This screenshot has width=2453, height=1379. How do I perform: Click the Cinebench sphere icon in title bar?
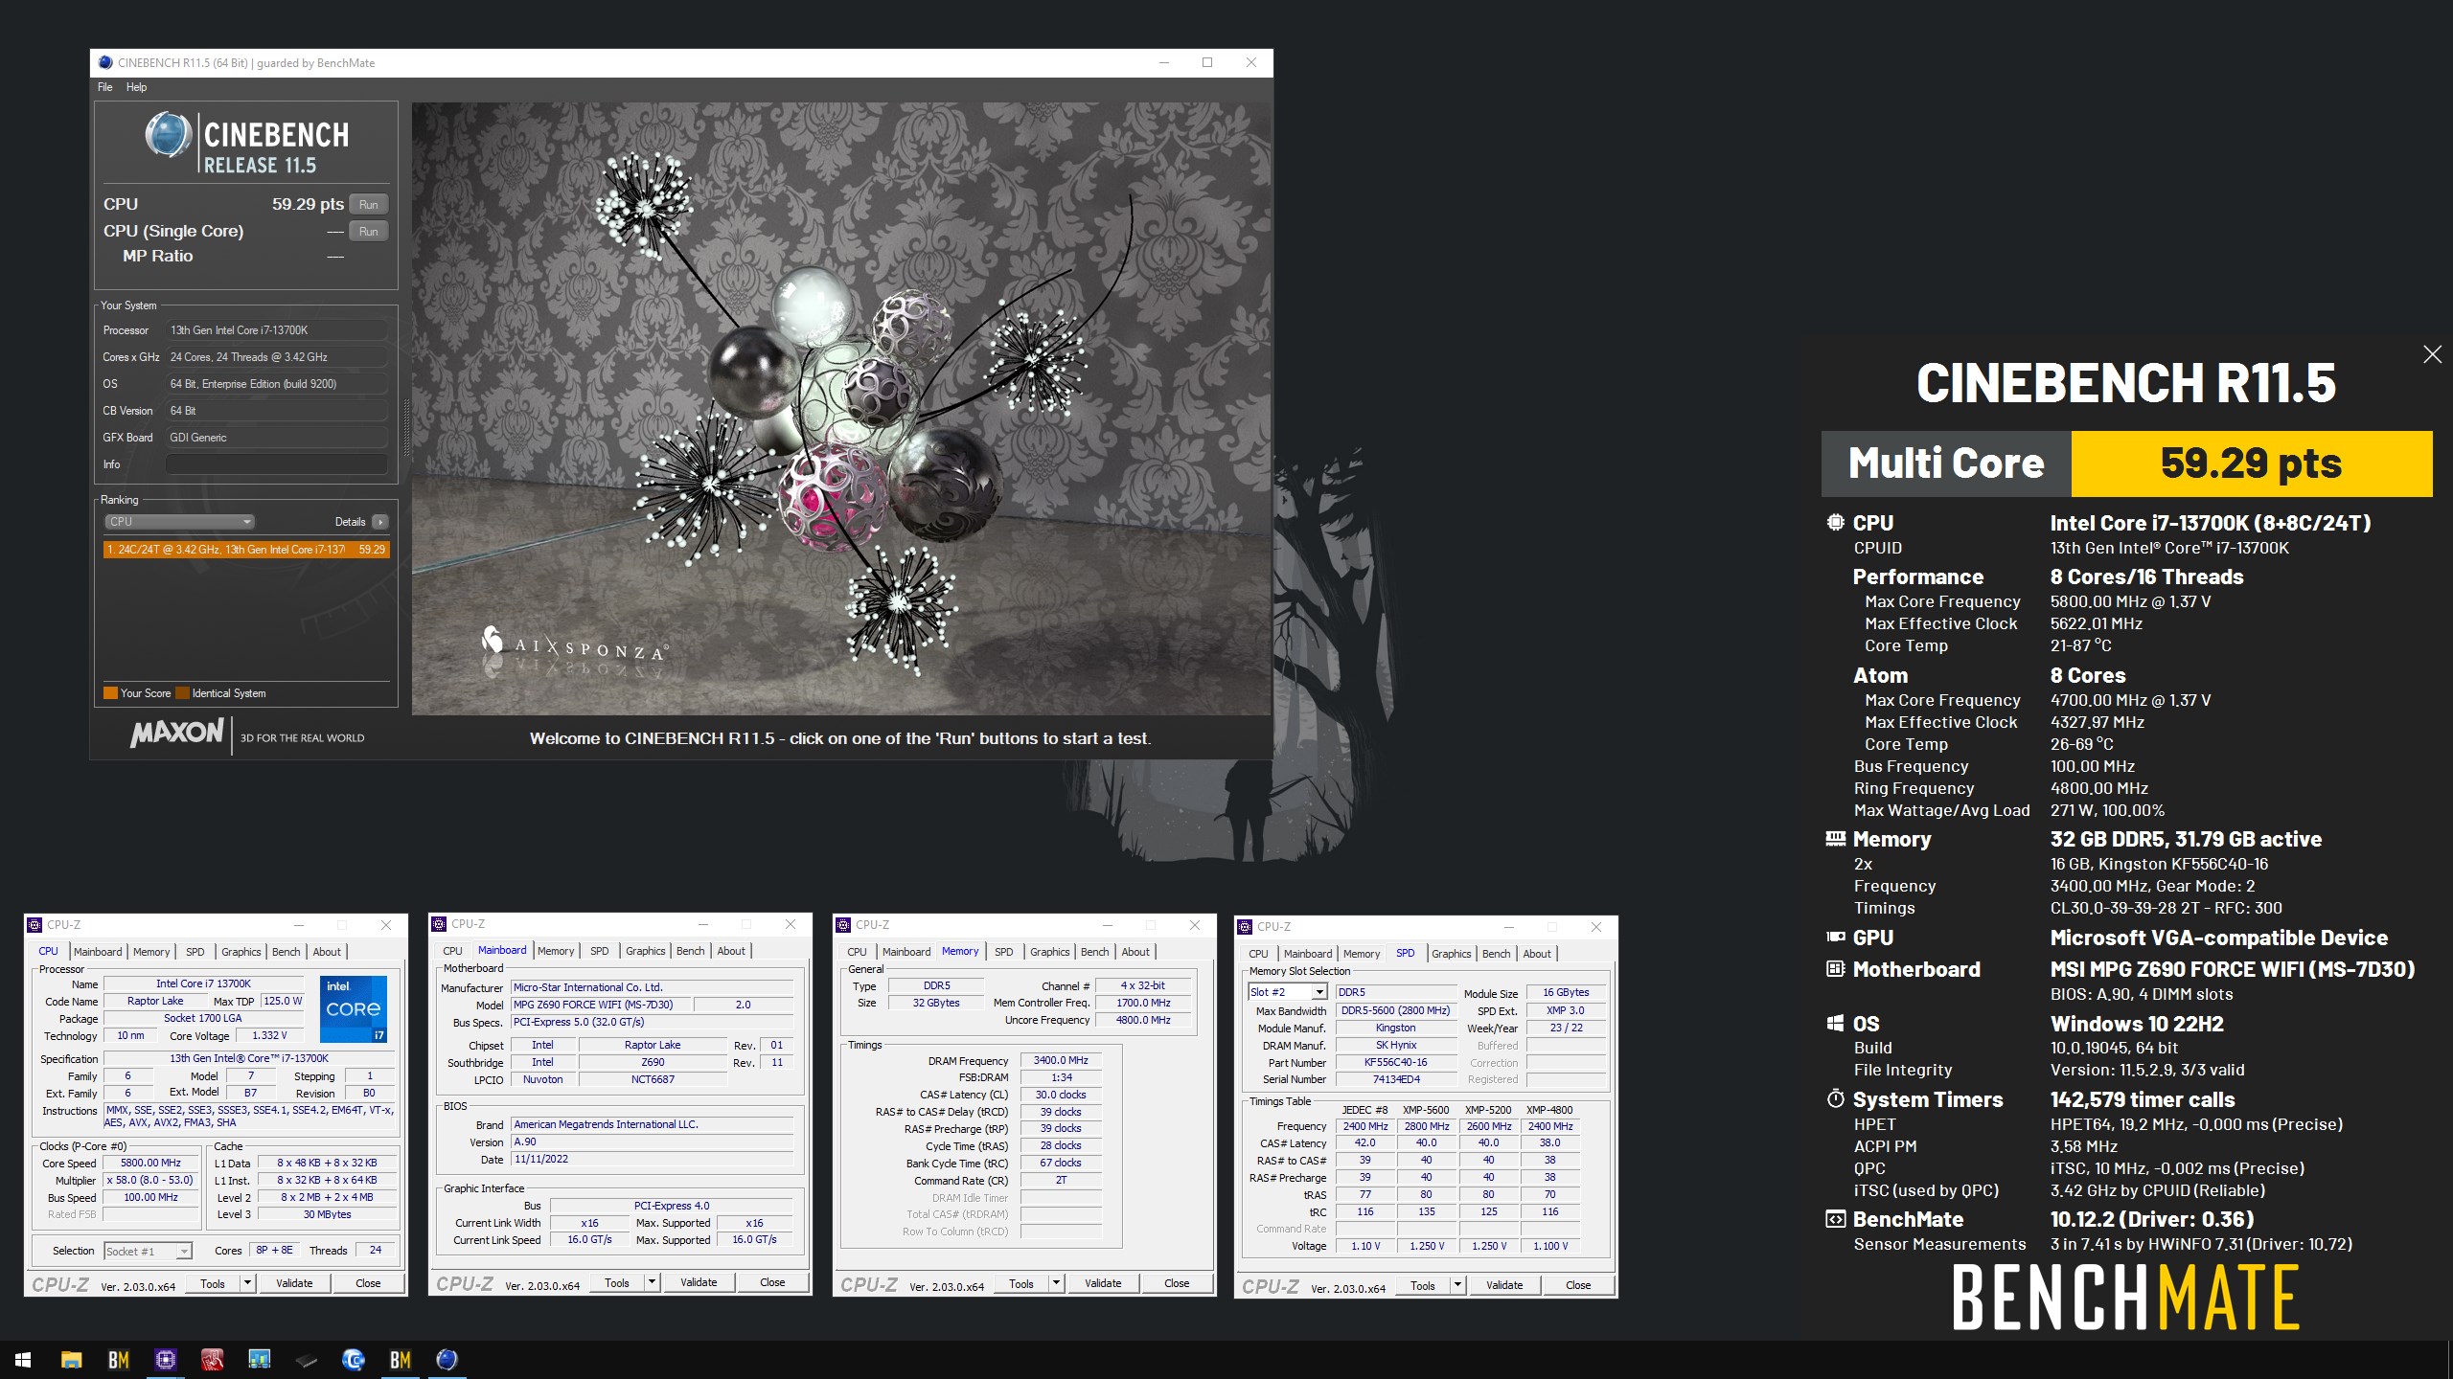pos(105,62)
